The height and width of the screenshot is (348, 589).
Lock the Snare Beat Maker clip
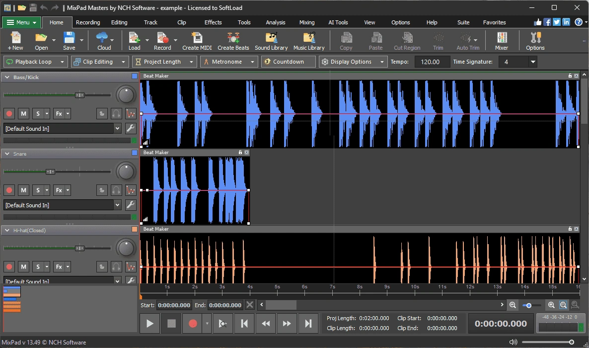click(x=240, y=152)
